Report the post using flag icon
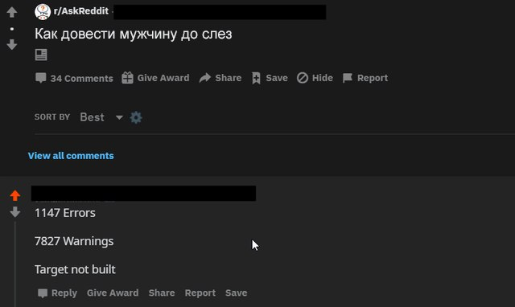Image resolution: width=515 pixels, height=307 pixels. 347,78
